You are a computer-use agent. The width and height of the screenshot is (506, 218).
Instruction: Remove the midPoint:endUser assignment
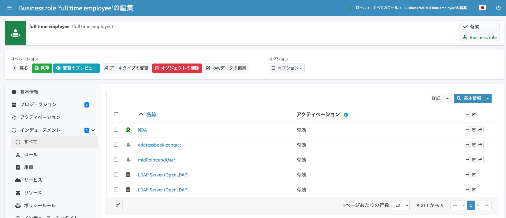[x=468, y=160]
